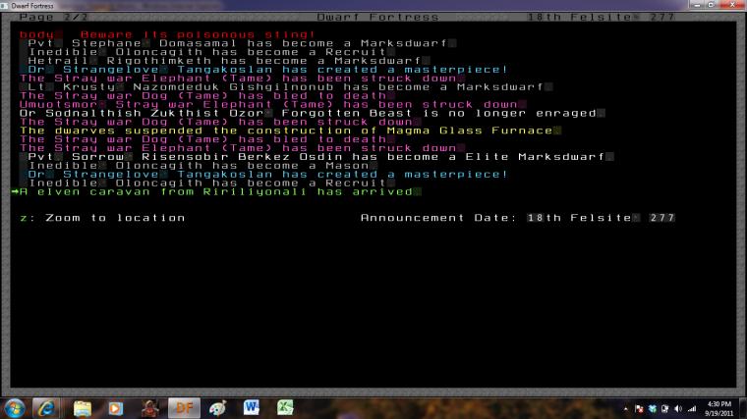Show hidden system tray icons arrow
The width and height of the screenshot is (747, 419).
625,409
